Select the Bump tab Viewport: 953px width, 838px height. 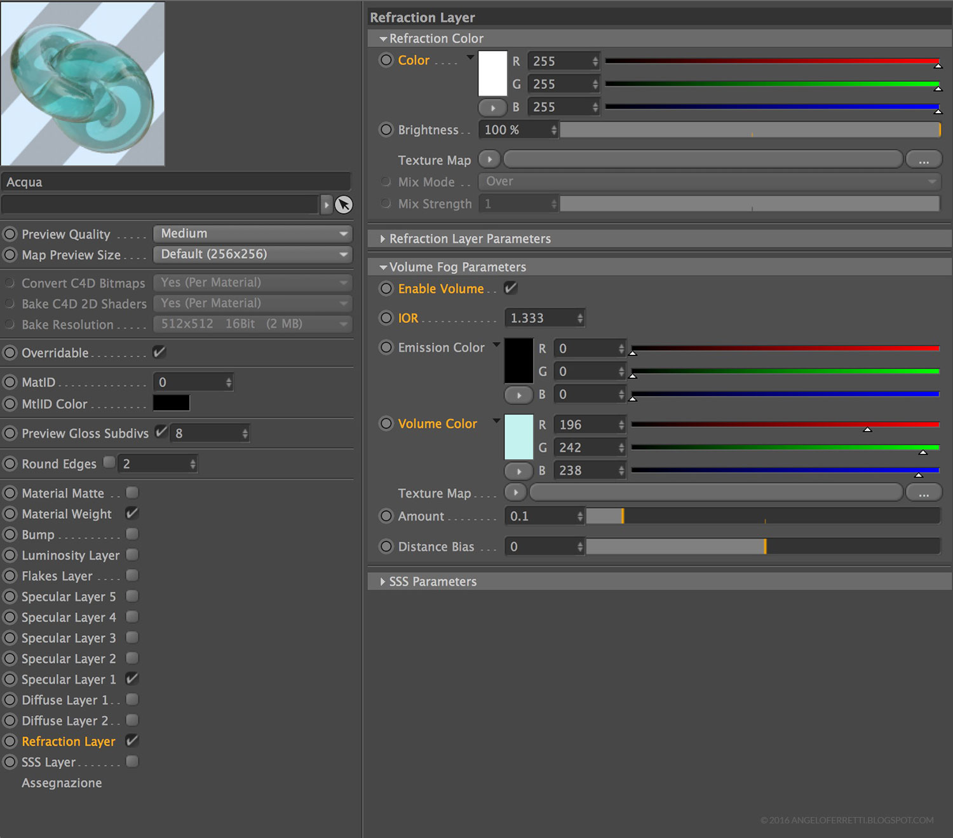pyautogui.click(x=38, y=535)
